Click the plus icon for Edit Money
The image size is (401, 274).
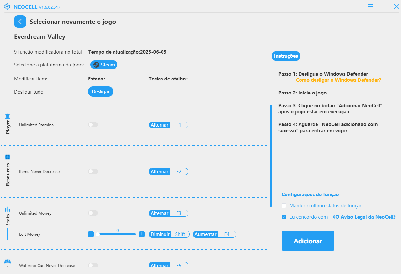click(142, 234)
